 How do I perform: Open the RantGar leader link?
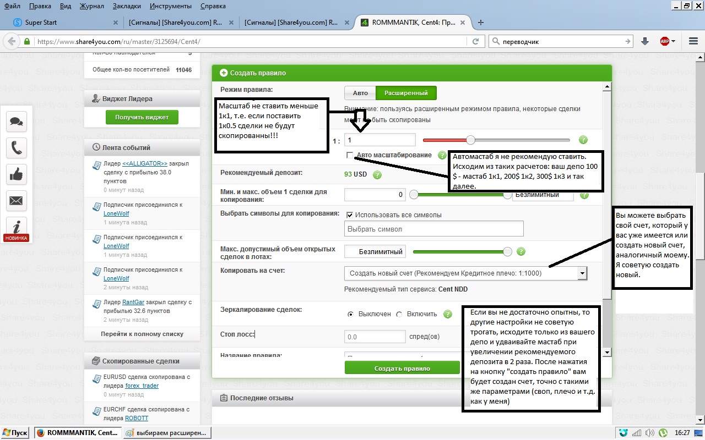[134, 302]
